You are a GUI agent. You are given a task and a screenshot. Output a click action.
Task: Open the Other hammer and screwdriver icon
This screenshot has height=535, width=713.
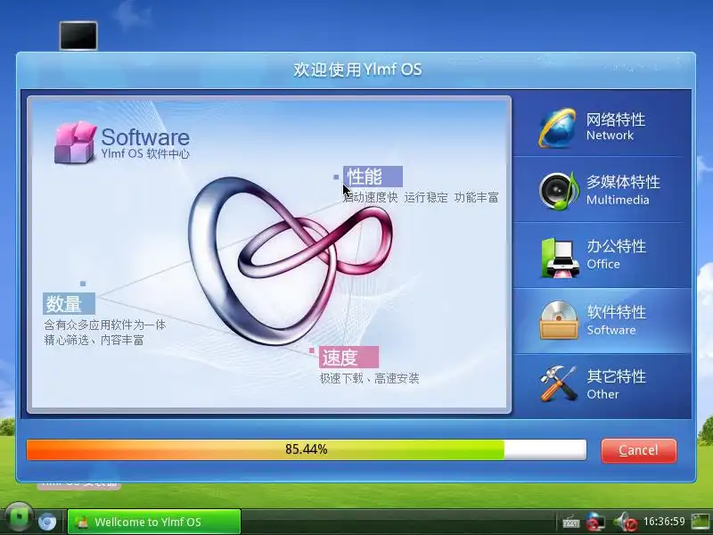559,384
